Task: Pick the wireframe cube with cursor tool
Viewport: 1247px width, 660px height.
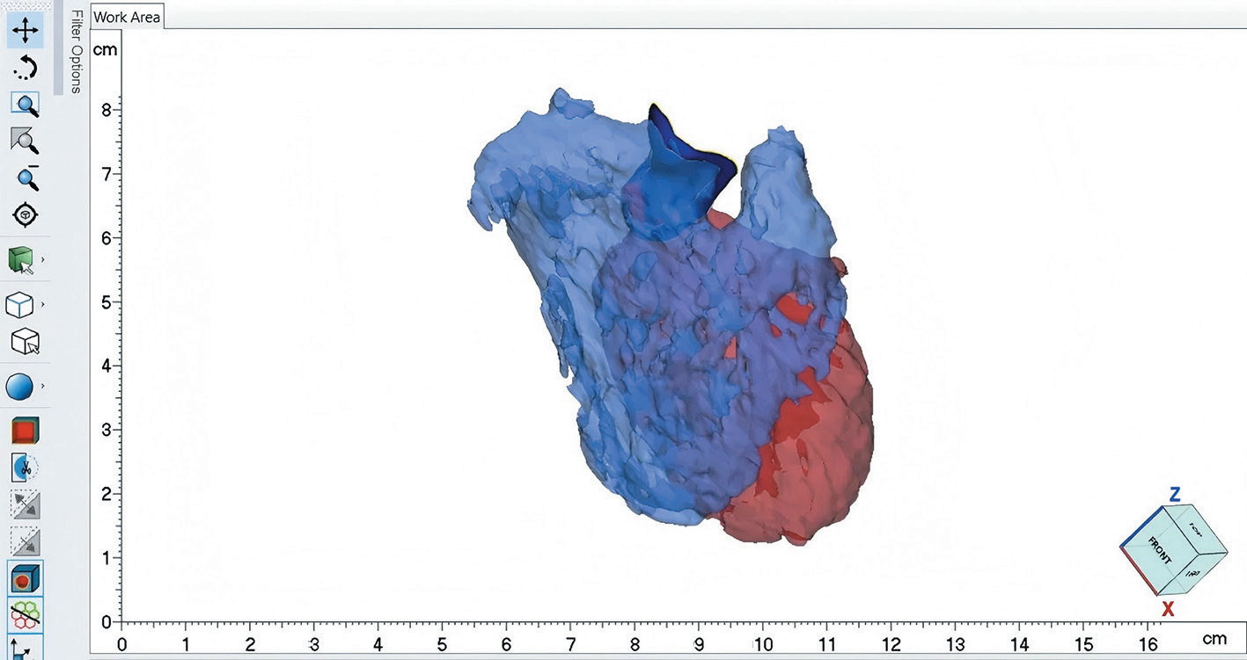Action: tap(26, 341)
